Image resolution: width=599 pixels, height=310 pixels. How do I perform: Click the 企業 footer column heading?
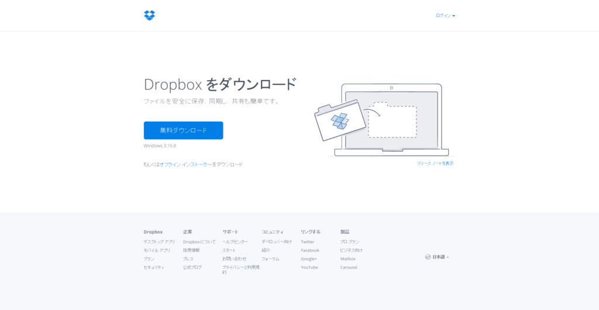point(188,232)
